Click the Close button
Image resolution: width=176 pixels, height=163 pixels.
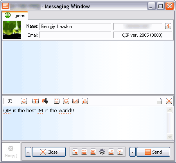click(x=49, y=152)
